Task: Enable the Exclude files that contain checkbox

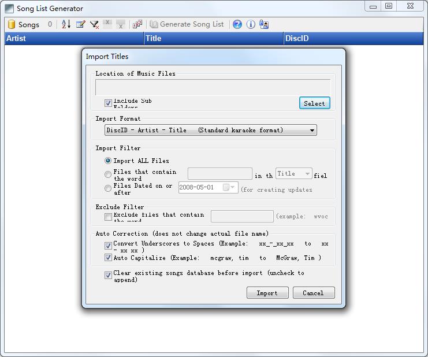Action: 108,217
